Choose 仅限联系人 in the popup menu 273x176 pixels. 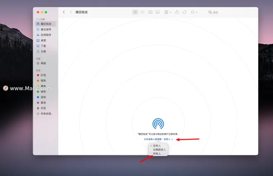pos(158,150)
